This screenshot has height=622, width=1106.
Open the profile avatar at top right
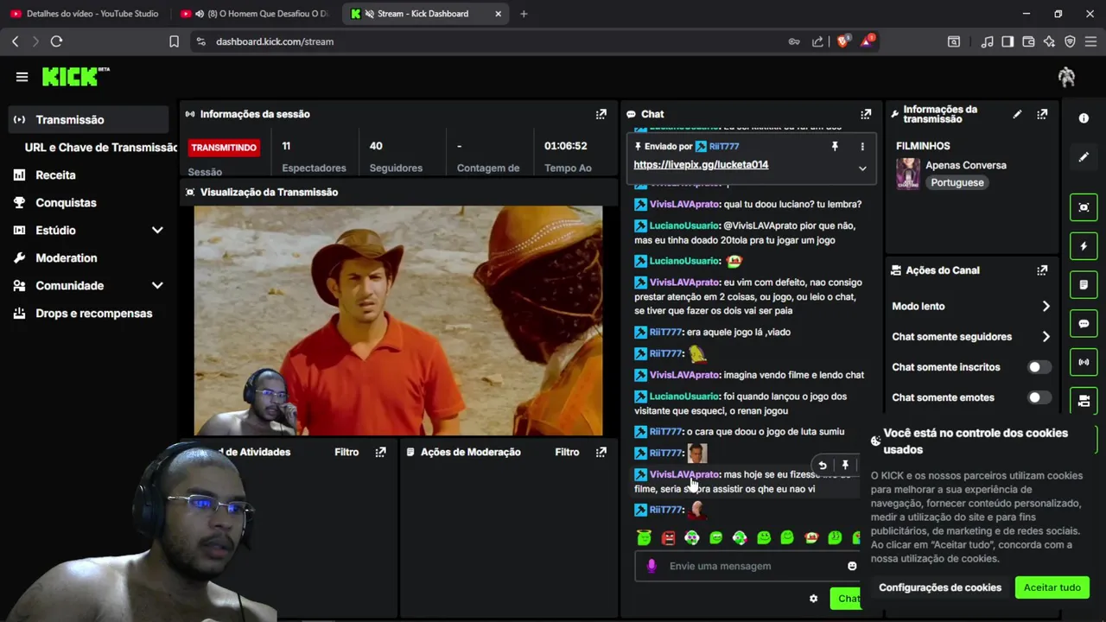click(x=1067, y=77)
